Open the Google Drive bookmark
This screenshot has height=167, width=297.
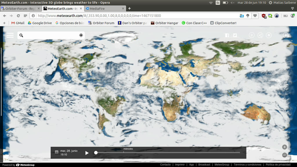click(40, 23)
